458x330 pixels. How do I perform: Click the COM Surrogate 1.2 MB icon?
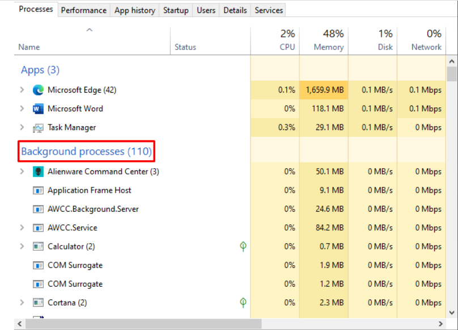point(38,285)
